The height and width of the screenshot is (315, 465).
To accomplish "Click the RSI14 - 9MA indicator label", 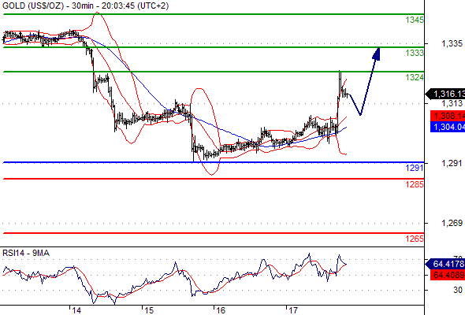I will [x=26, y=253].
